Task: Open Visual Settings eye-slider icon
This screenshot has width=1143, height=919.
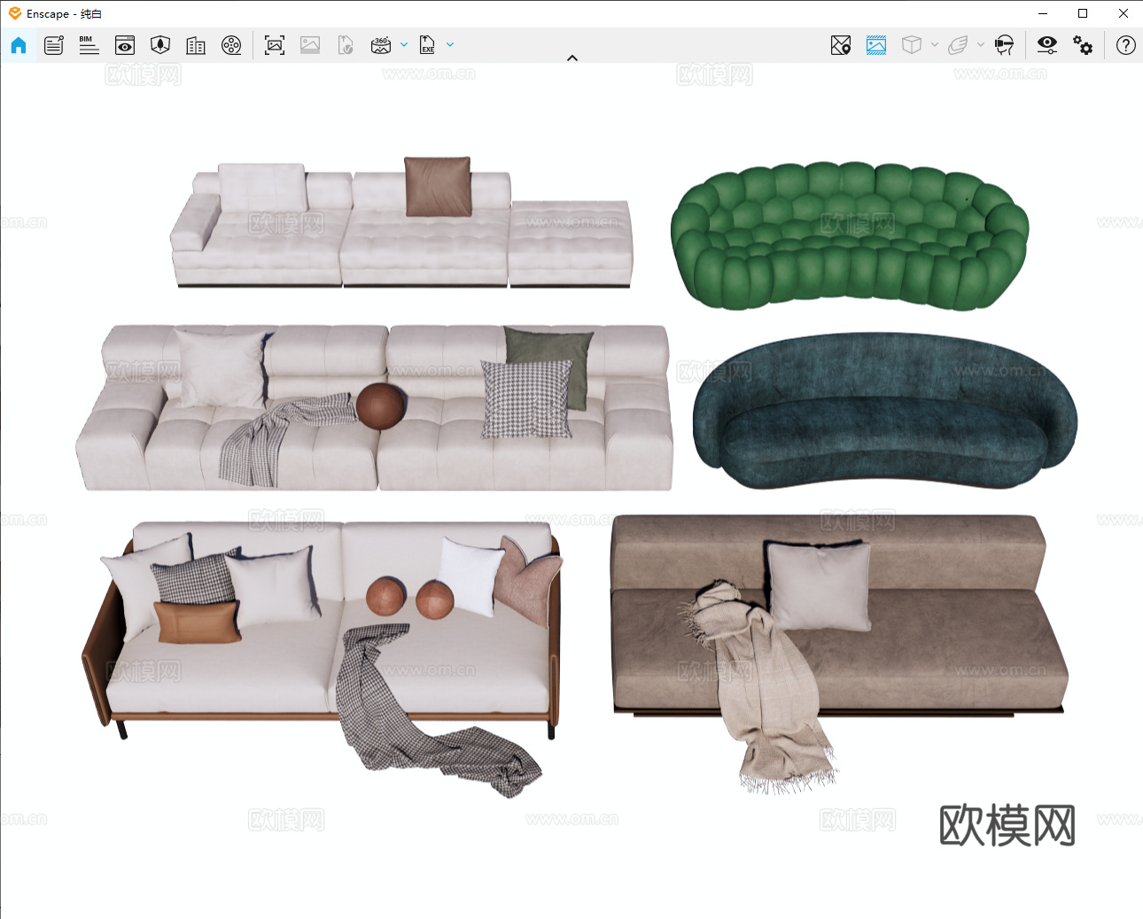Action: click(1047, 45)
